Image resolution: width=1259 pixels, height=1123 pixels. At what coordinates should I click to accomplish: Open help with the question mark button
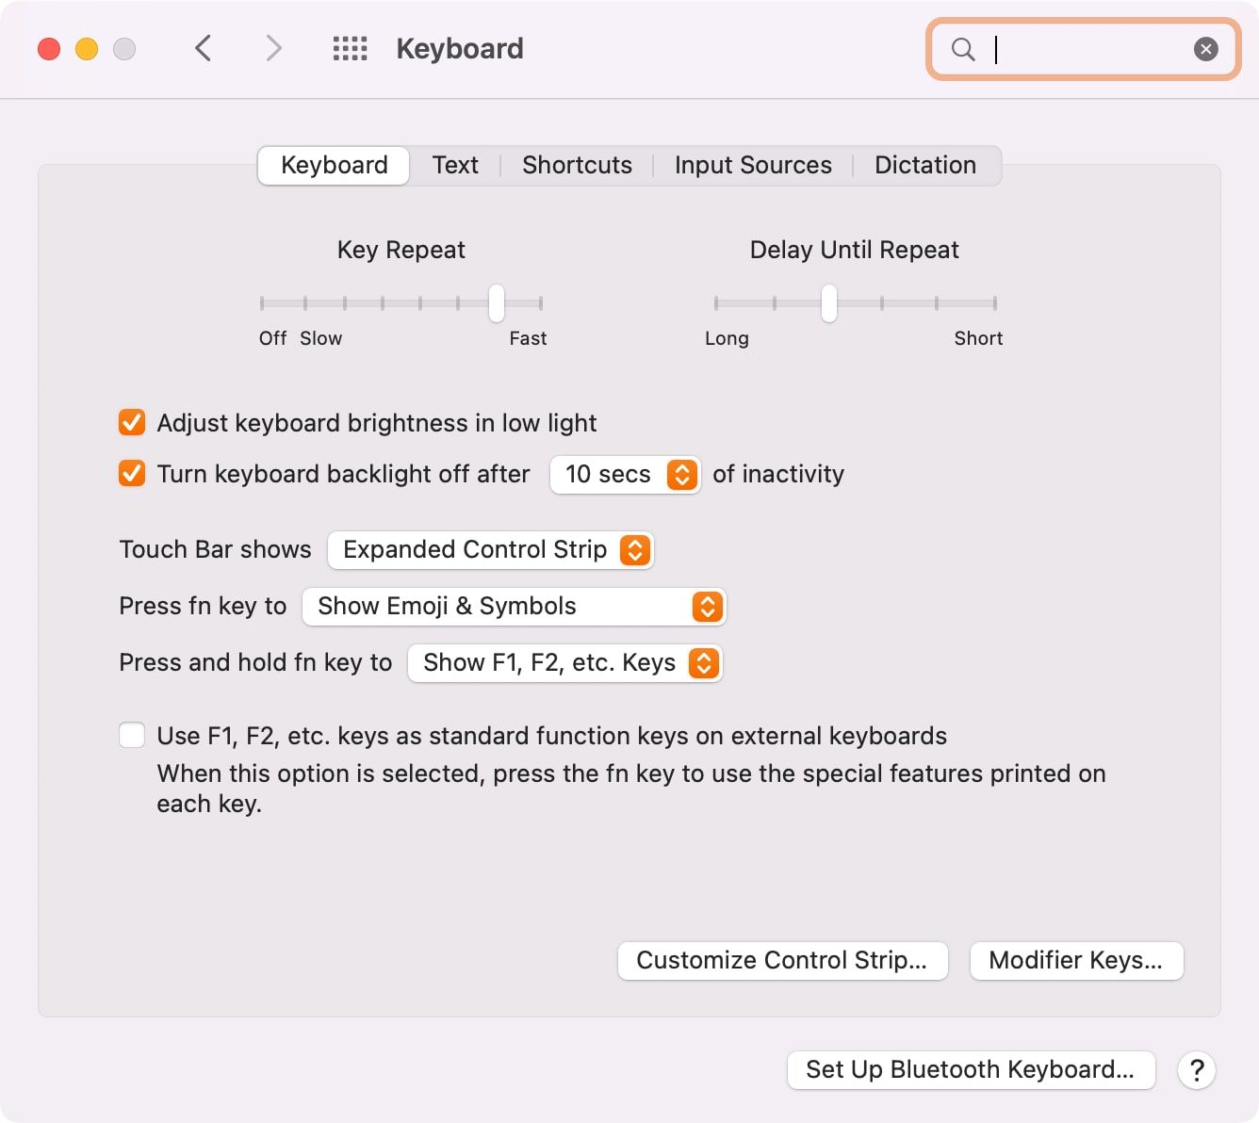point(1197,1070)
